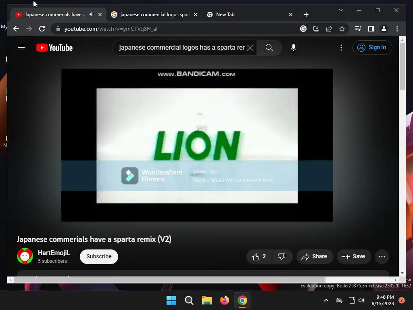Click the Chrome taskbar icon
This screenshot has width=413, height=310.
(x=242, y=300)
